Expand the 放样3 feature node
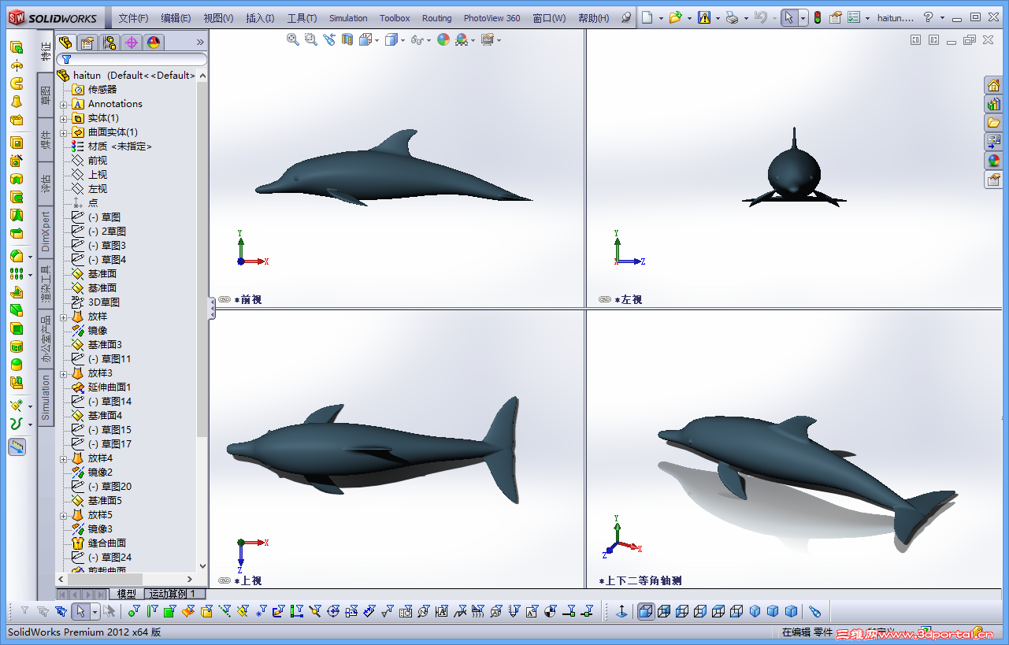1009x645 pixels. pyautogui.click(x=64, y=373)
